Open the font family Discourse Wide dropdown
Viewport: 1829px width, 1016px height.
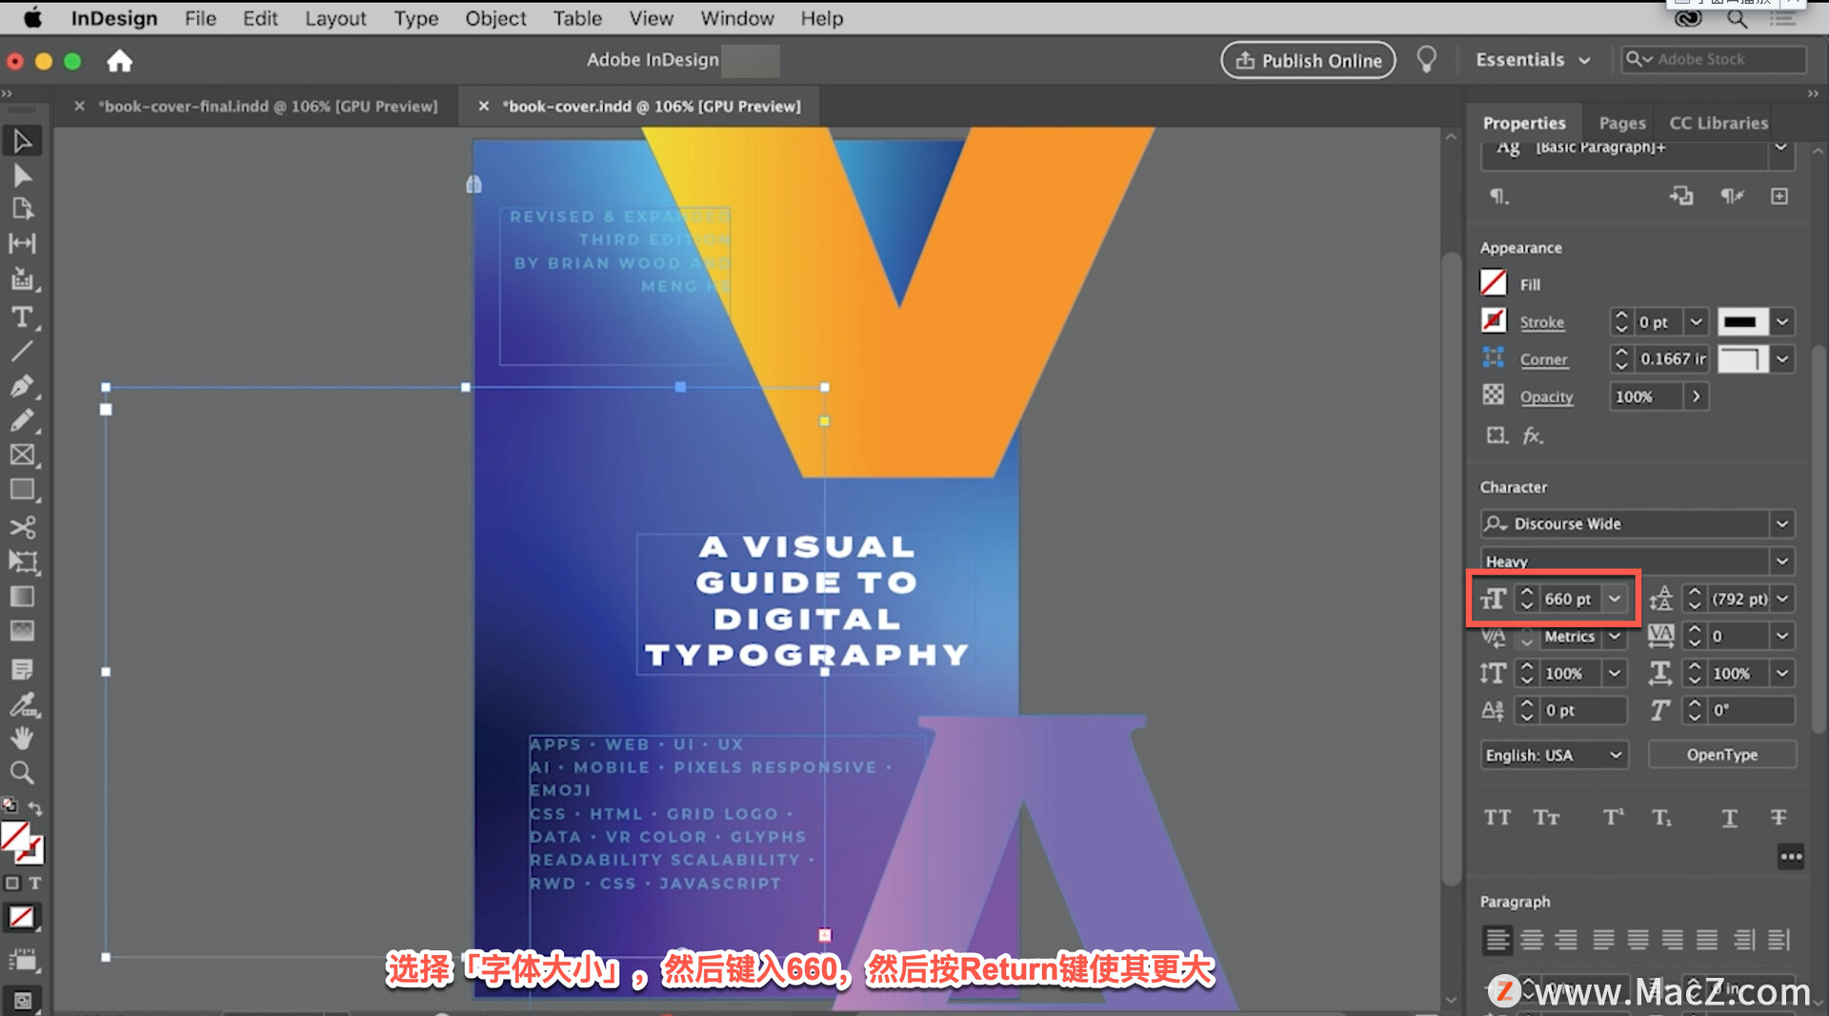tap(1782, 524)
